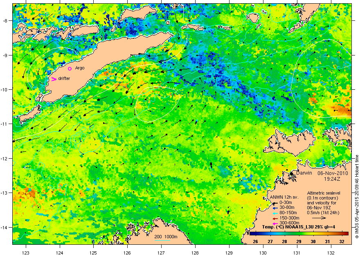Click the '127' longitude axis label
This screenshot has width=360, height=257.
coord(161,253)
